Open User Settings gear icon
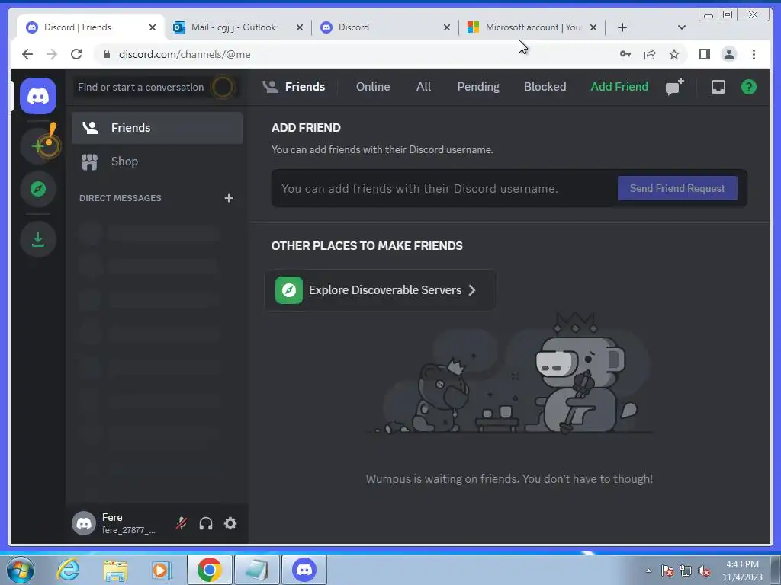 pos(230,523)
